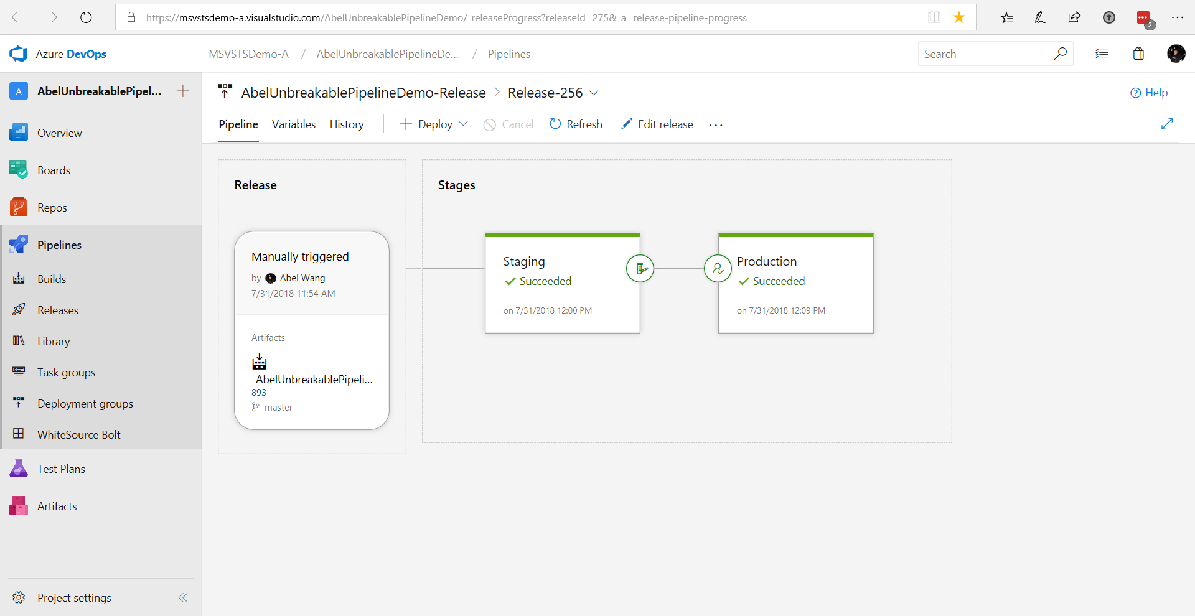
Task: Click the Pipelines breadcrumb
Action: pos(509,54)
